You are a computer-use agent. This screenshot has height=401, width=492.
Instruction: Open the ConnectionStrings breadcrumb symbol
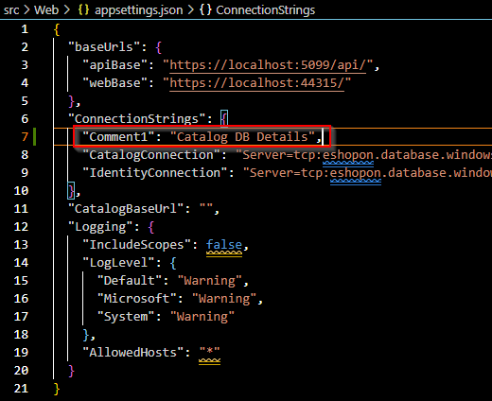coord(265,10)
